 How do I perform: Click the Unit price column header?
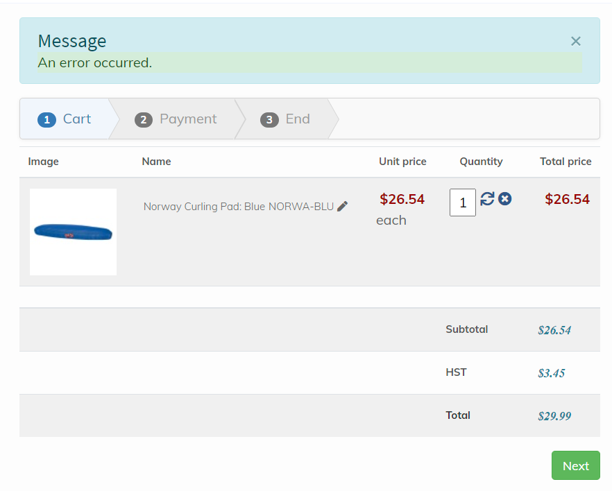point(402,162)
